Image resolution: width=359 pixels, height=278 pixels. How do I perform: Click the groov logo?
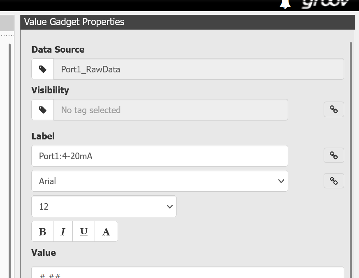click(x=326, y=3)
